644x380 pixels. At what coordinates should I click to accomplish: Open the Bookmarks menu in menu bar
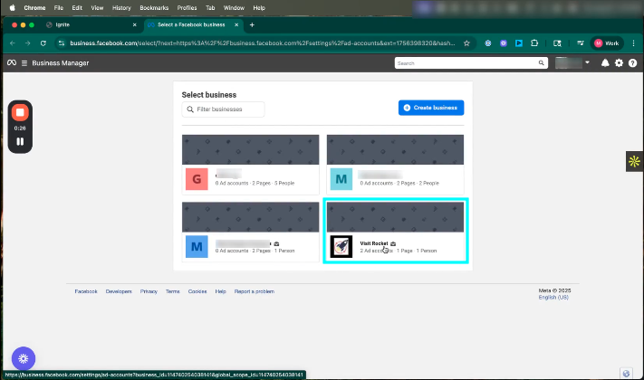coord(154,7)
